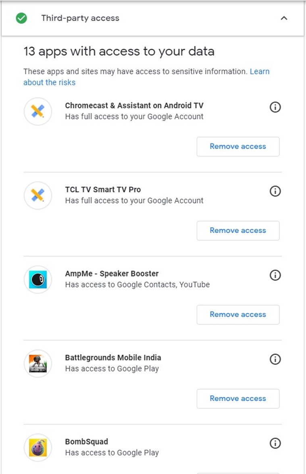
Task: Collapse the Third-party access section
Action: 284,18
